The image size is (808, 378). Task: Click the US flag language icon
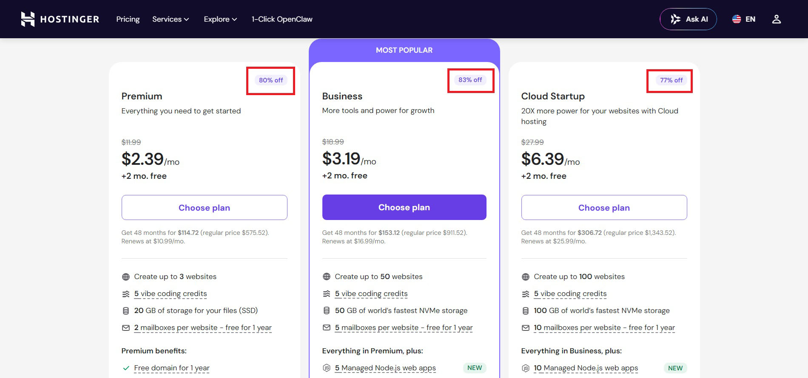click(x=737, y=19)
